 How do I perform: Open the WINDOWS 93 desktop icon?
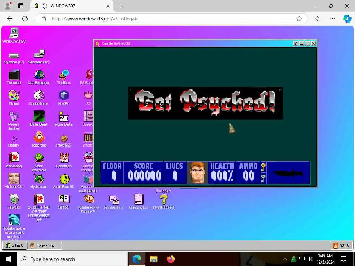pyautogui.click(x=14, y=35)
